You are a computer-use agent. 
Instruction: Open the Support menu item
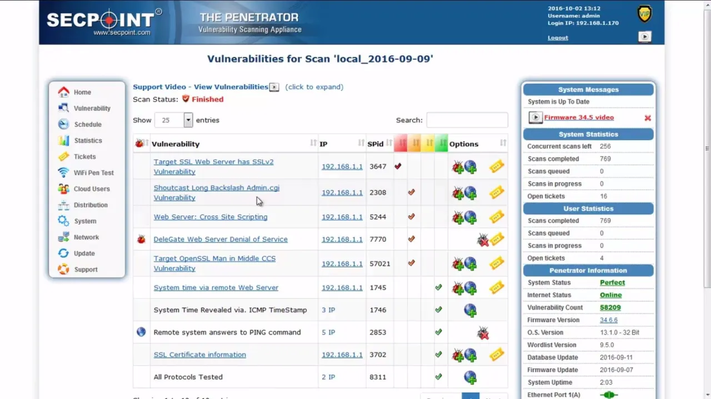tap(86, 269)
